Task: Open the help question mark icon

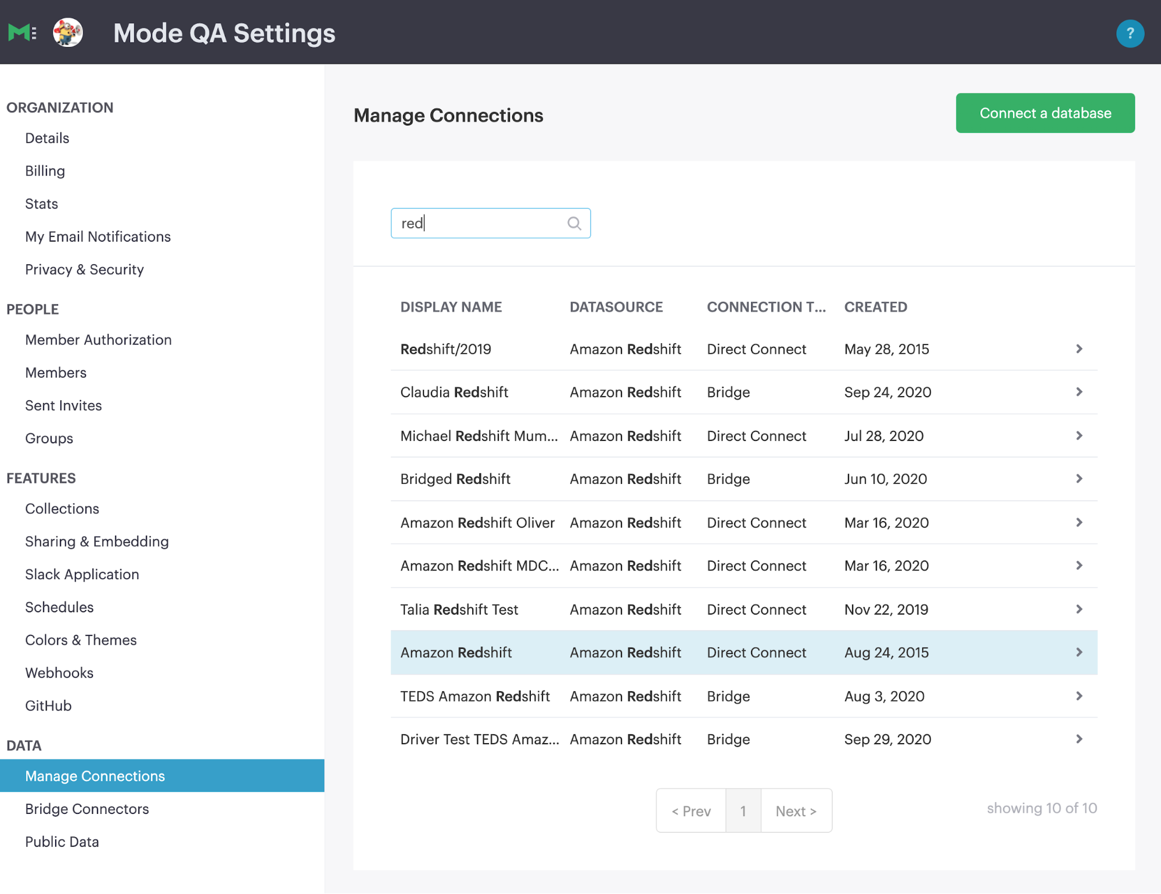Action: pyautogui.click(x=1130, y=34)
